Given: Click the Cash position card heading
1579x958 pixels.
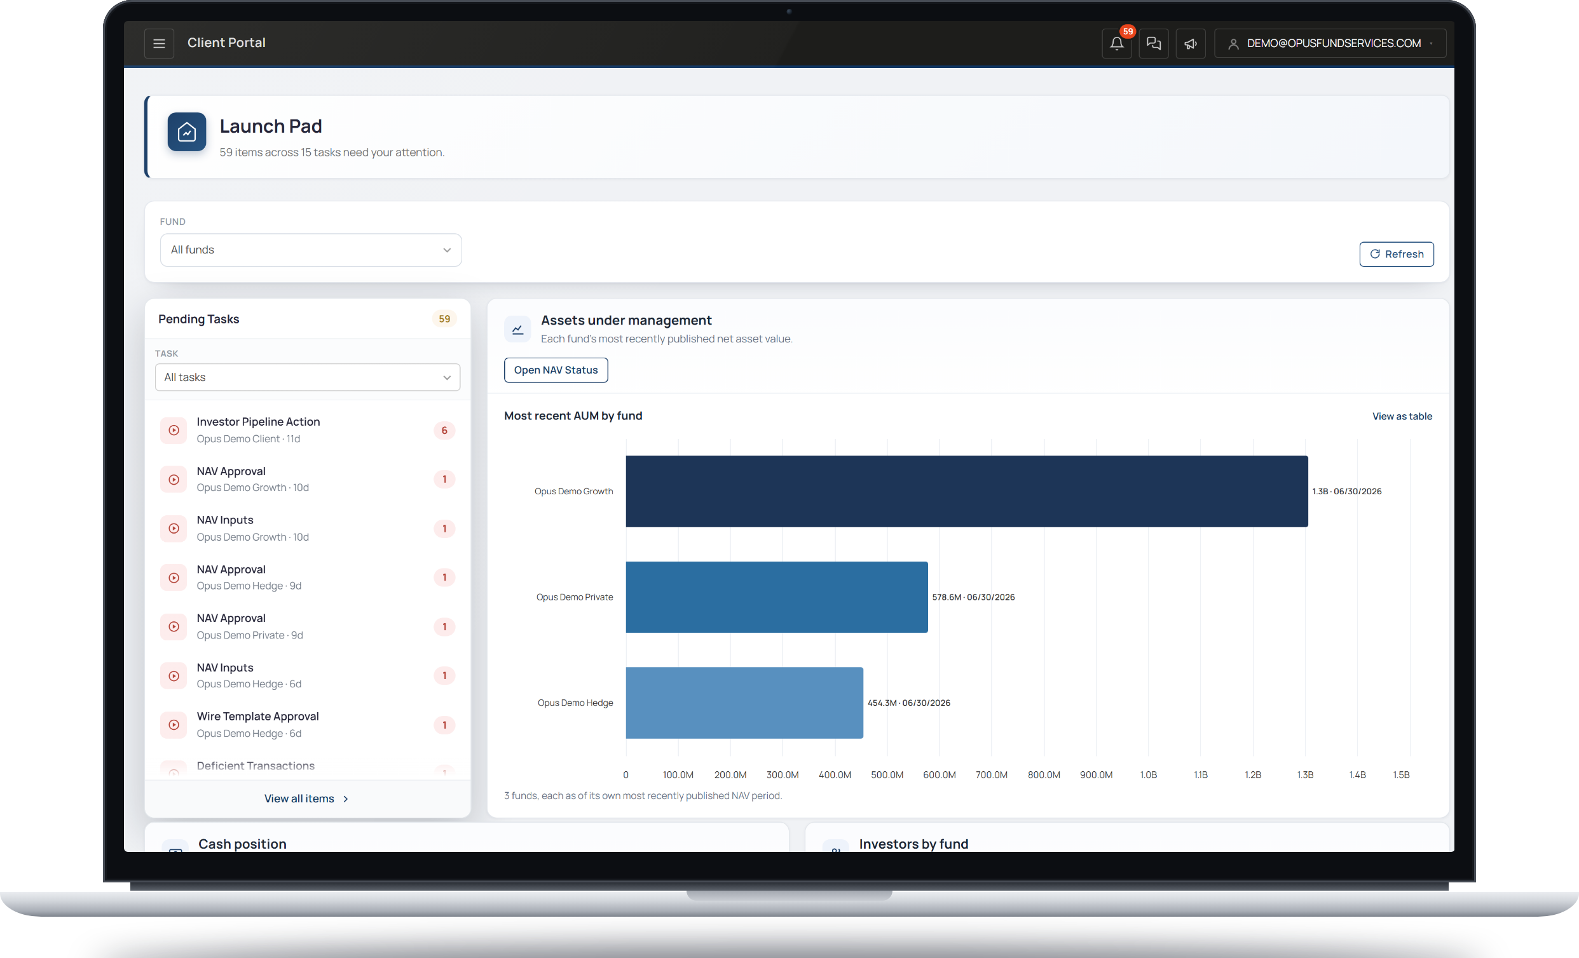Looking at the screenshot, I should click(242, 844).
